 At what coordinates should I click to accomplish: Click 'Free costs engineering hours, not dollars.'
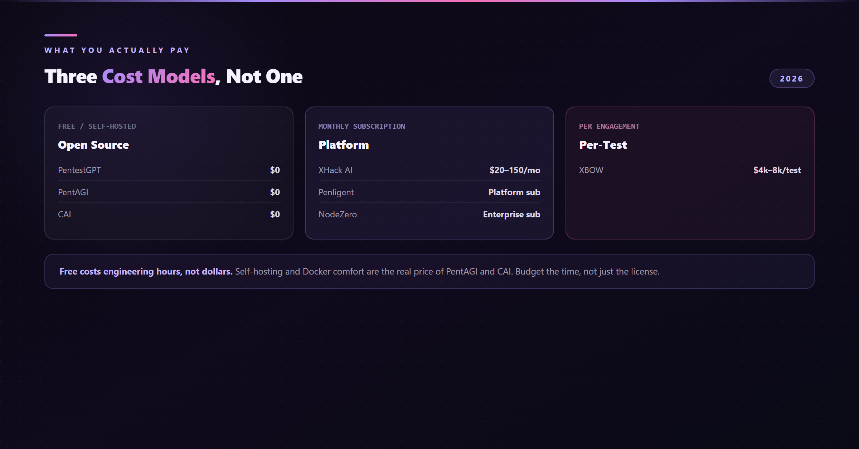[x=146, y=272]
